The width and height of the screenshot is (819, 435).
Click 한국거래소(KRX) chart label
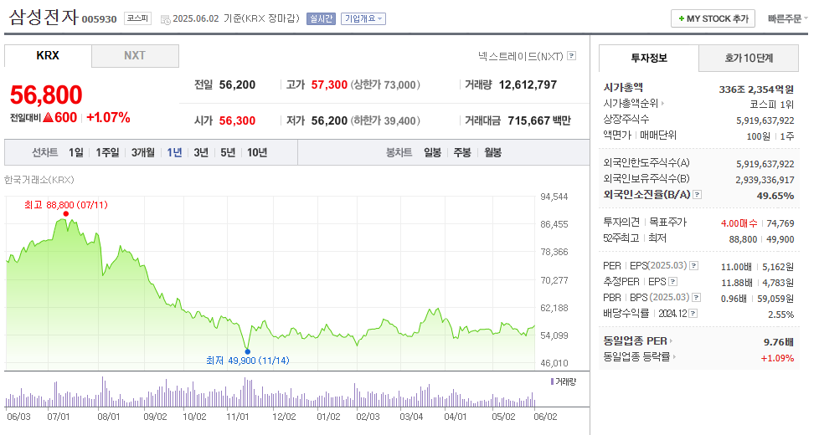pos(39,180)
